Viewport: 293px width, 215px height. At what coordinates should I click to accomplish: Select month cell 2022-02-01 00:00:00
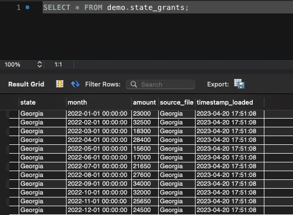(99, 123)
